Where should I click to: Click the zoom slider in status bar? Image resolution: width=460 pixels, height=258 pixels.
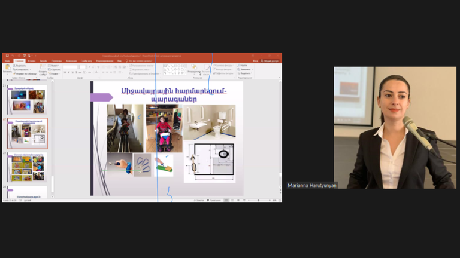259,200
